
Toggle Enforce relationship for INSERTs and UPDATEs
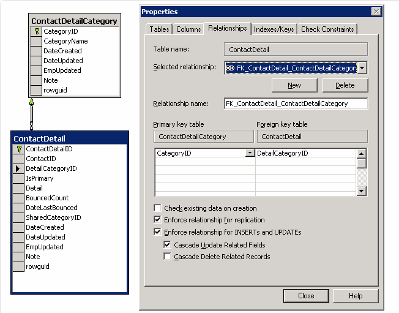(x=158, y=232)
